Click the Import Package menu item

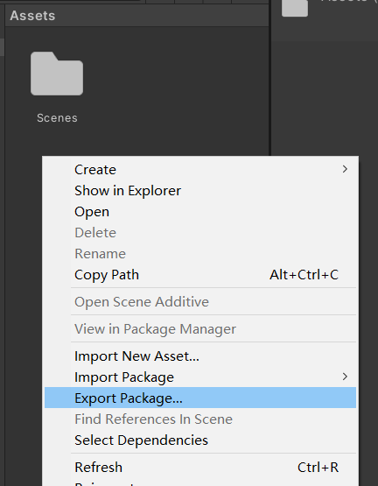[200, 377]
